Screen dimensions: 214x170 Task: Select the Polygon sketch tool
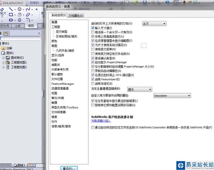tap(20, 20)
